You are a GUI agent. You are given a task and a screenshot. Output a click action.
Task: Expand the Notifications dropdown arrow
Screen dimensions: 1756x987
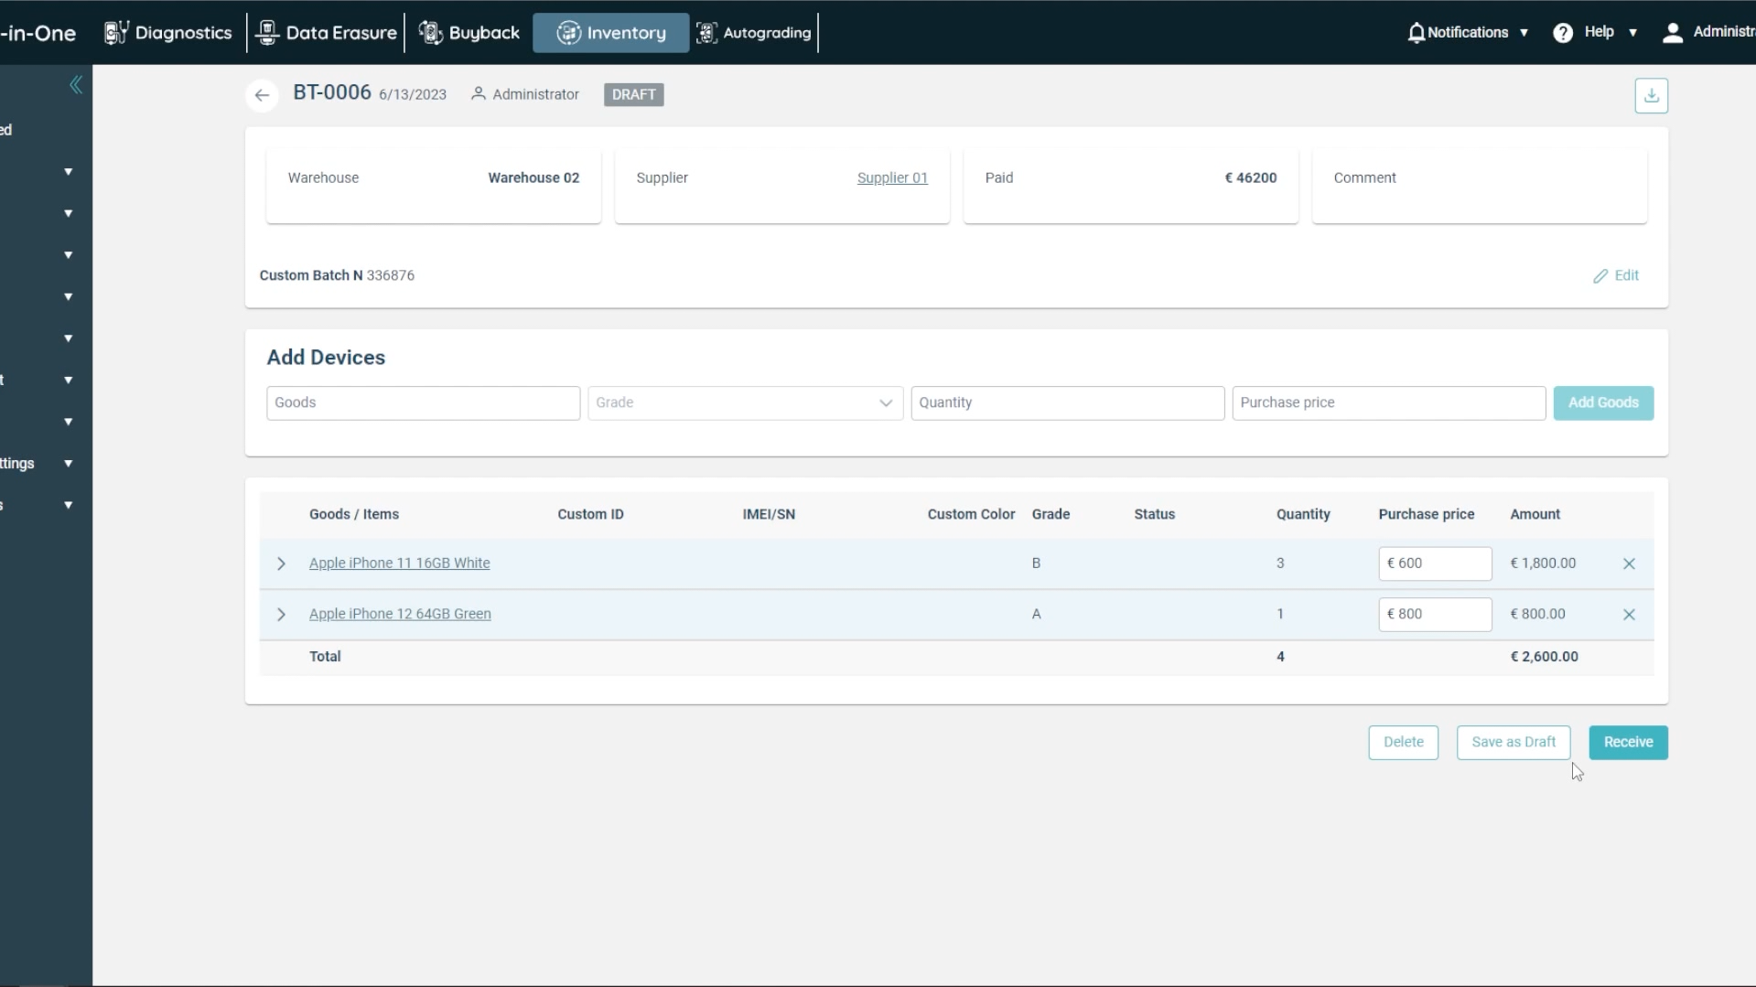[x=1524, y=33]
